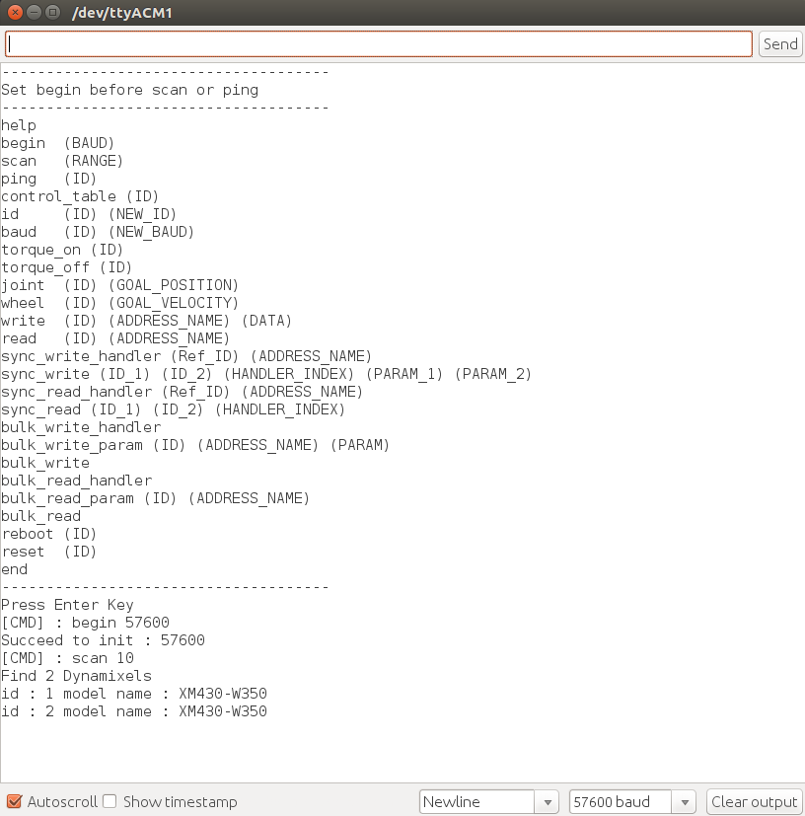Enable the Show timestamp checkbox
Screen dimensions: 805x816
pyautogui.click(x=110, y=802)
